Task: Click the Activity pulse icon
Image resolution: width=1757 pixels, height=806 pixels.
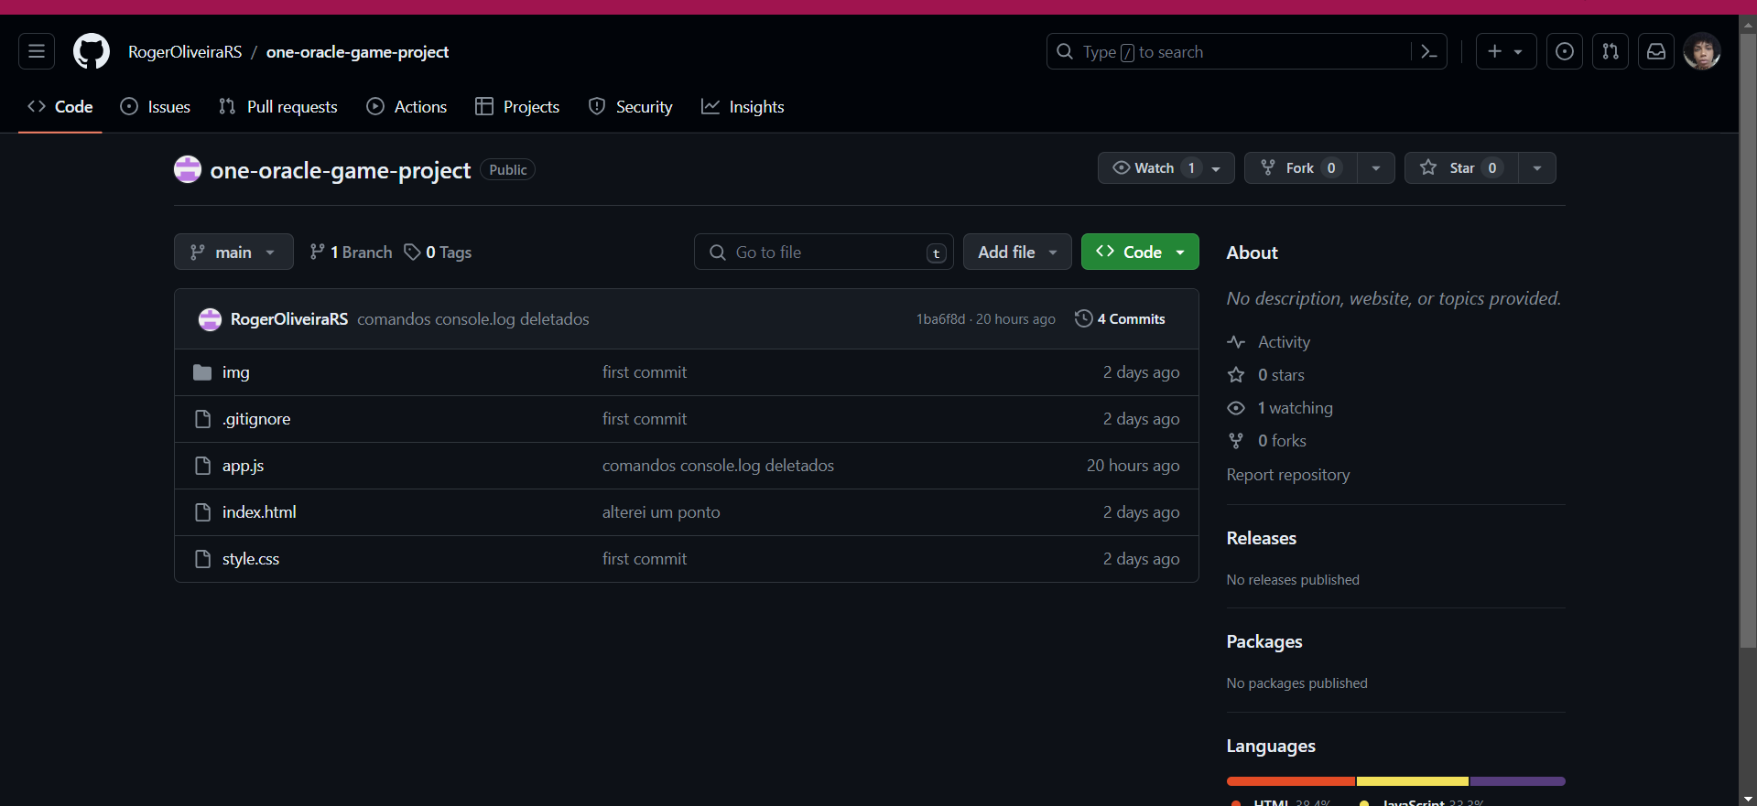Action: coord(1236,342)
